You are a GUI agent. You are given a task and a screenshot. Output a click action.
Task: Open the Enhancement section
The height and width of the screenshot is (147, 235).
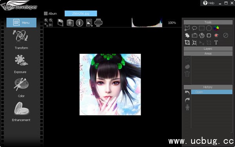[21, 112]
